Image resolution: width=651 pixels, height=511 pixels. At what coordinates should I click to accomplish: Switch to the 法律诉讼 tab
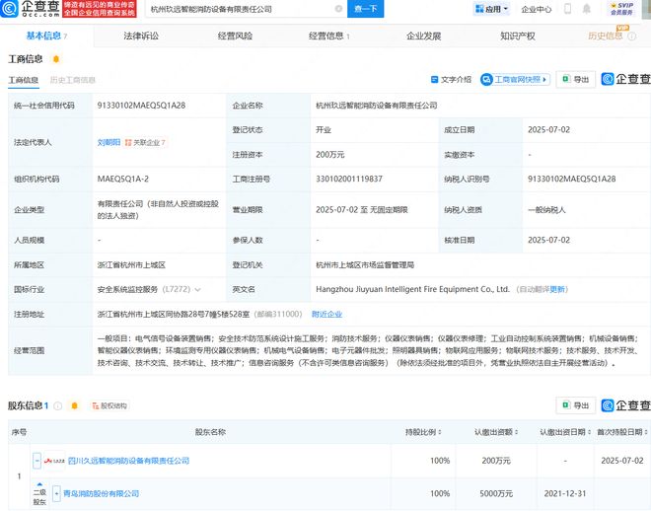tap(141, 36)
